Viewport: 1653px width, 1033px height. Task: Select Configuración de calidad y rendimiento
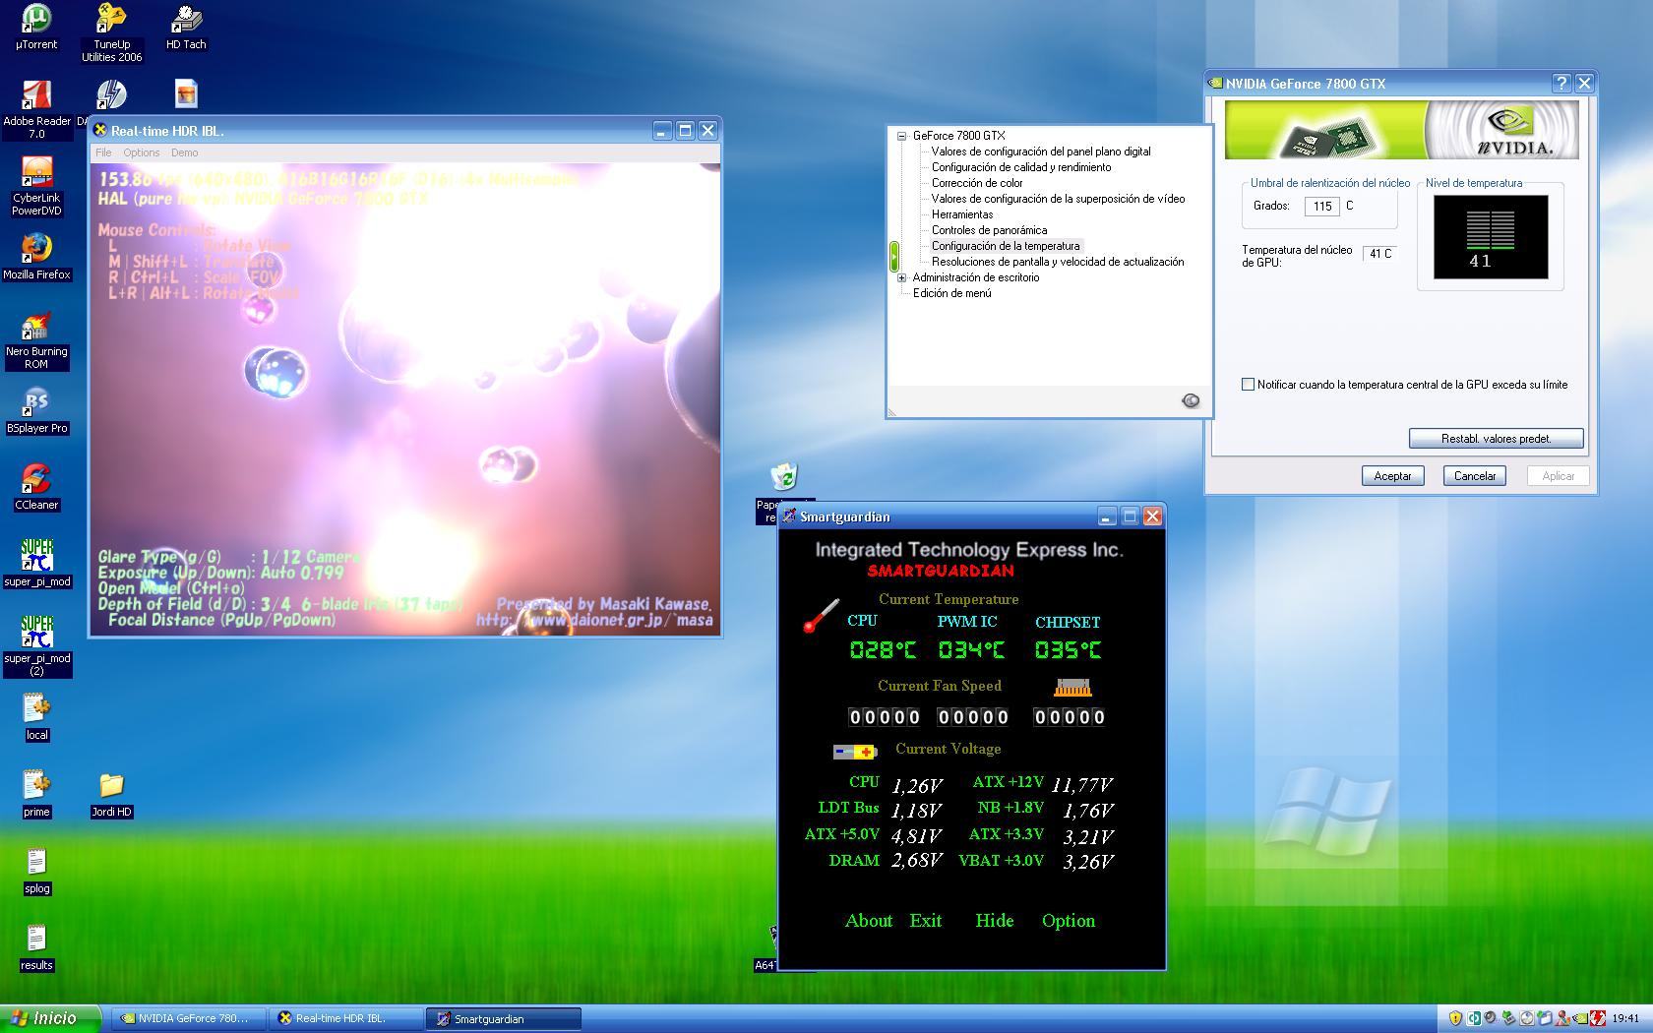point(1021,167)
